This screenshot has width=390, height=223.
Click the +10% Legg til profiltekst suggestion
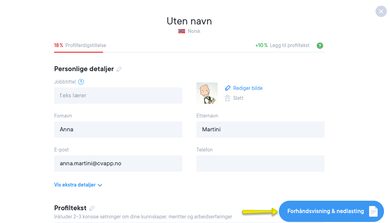coord(282,45)
